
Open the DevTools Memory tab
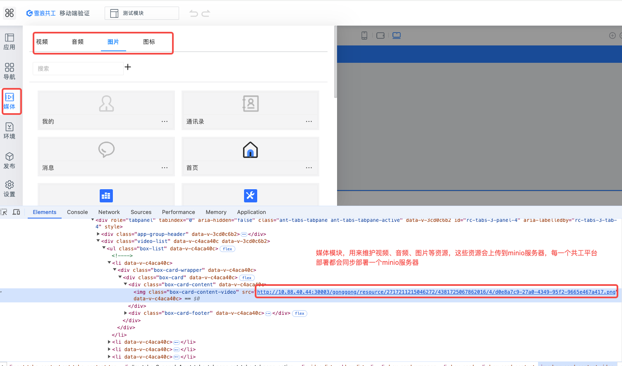[216, 212]
